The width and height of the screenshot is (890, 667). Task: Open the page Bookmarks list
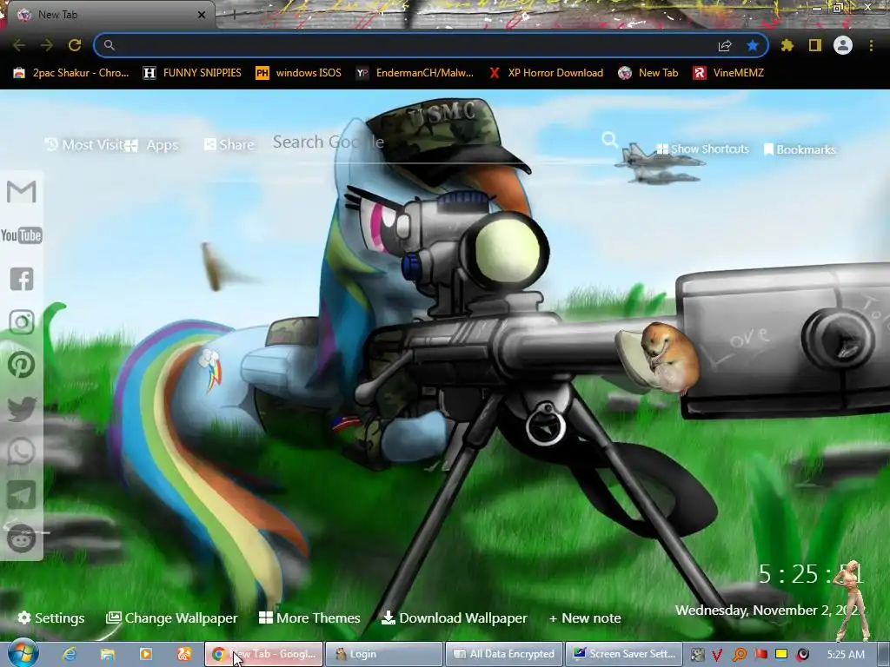click(800, 149)
